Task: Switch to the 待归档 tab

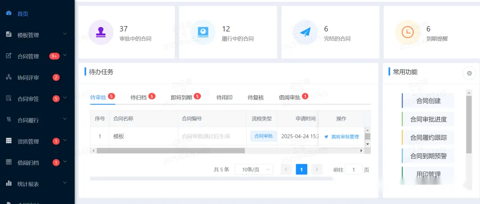Action: pos(139,97)
